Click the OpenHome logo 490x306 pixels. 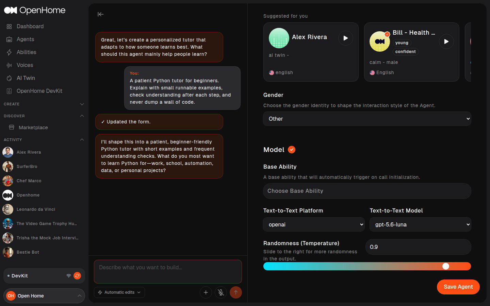[34, 10]
